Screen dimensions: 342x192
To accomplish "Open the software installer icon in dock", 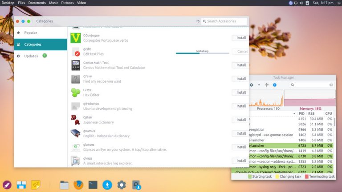I will (x=136, y=185).
